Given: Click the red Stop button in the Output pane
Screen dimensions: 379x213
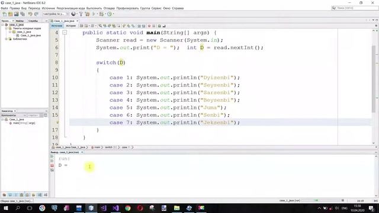Looking at the screenshot, I should click(52, 166).
